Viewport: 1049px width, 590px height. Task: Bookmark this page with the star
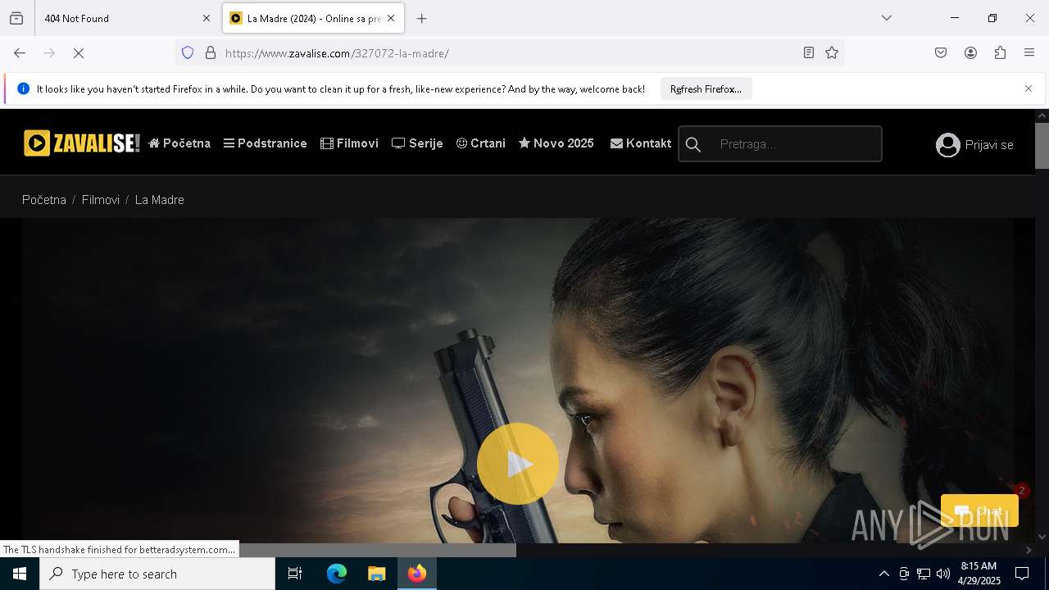(832, 52)
